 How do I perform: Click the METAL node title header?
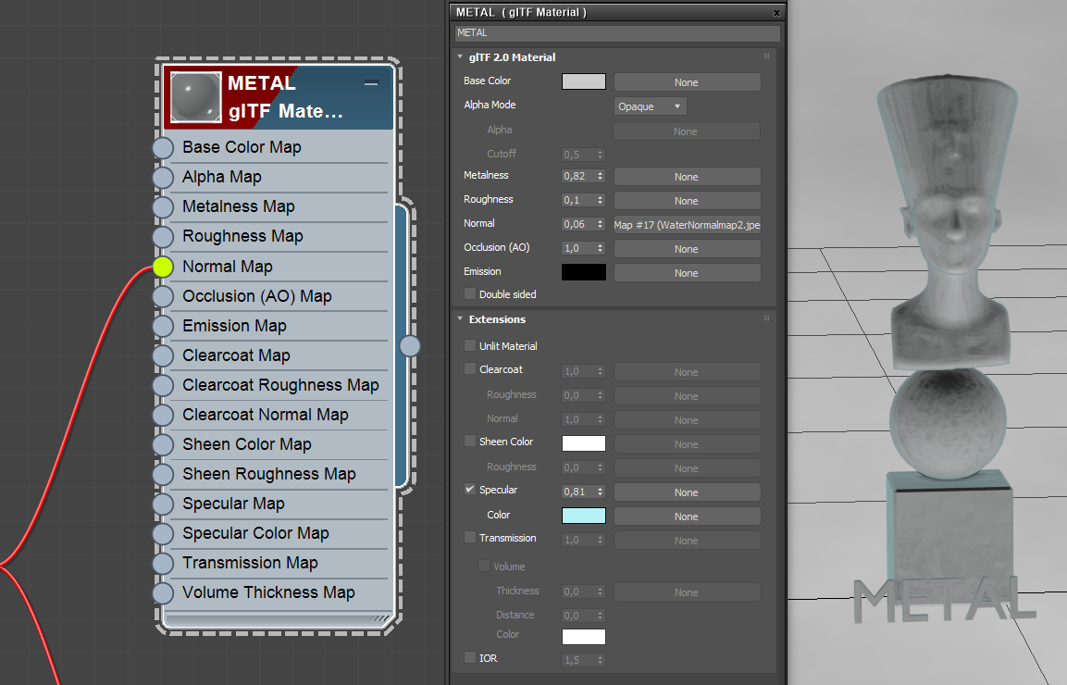pos(279,97)
